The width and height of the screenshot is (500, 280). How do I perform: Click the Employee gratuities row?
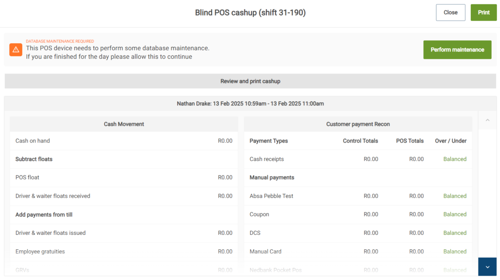(x=124, y=252)
